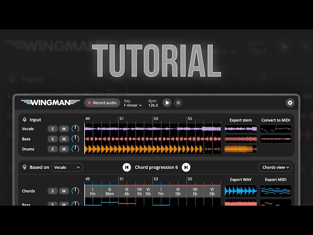Image resolution: width=313 pixels, height=235 pixels.
Task: Click the Wingman logo
Action: [x=50, y=102]
